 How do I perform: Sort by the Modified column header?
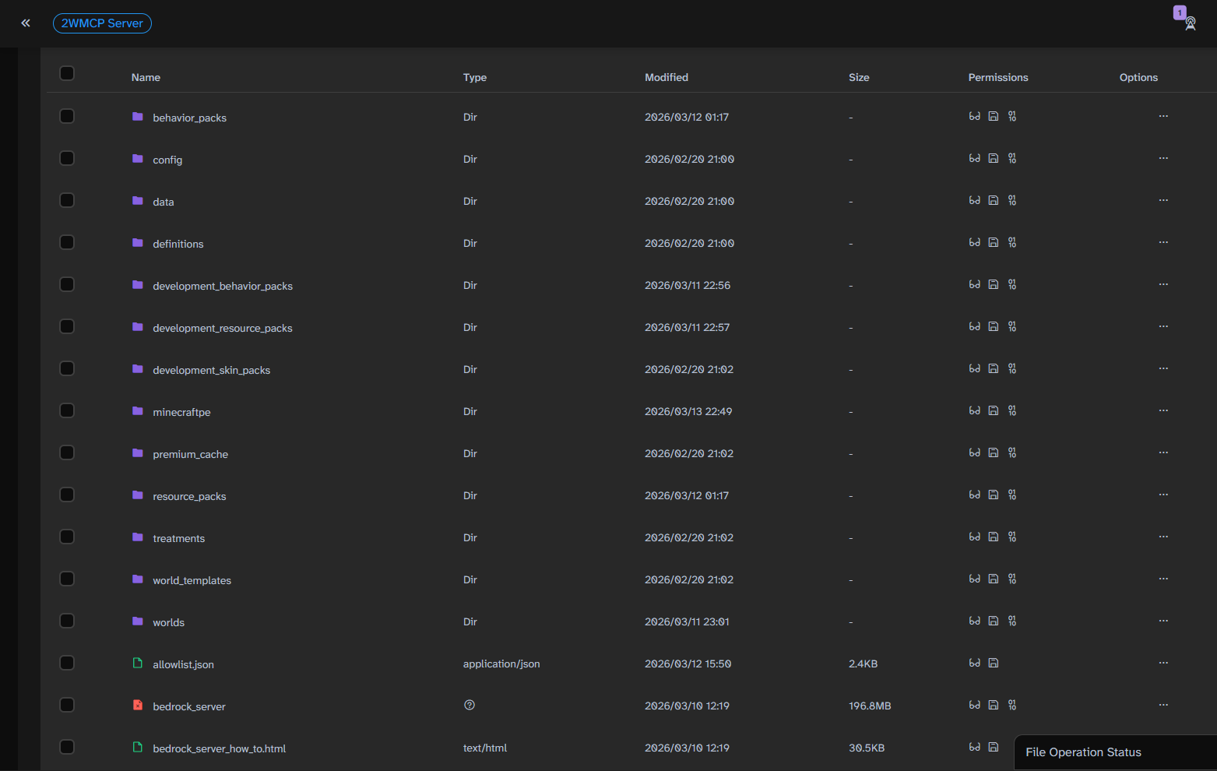[x=667, y=77]
